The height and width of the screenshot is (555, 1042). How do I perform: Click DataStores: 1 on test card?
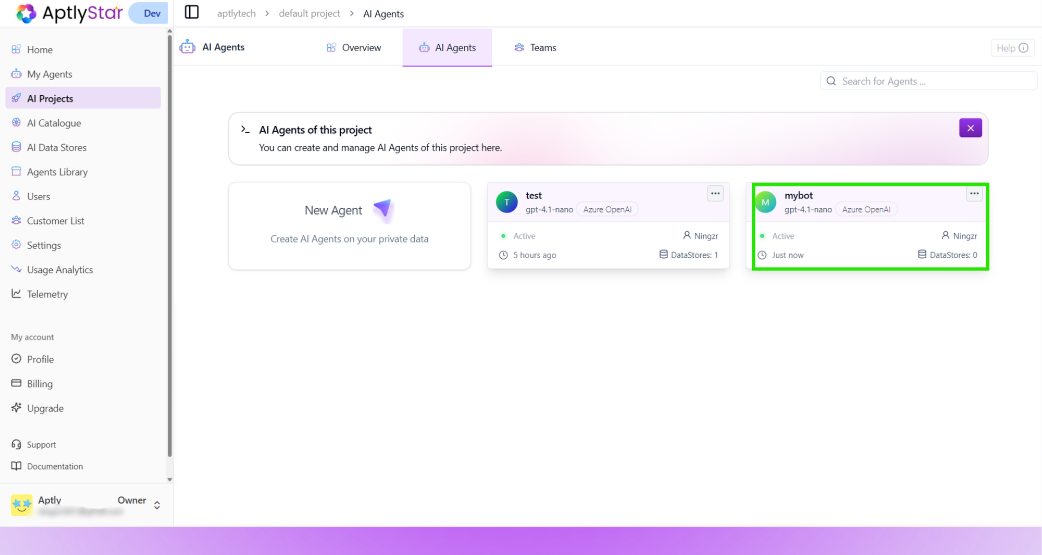pyautogui.click(x=688, y=255)
